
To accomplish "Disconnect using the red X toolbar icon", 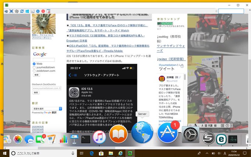I will pos(43,11).
